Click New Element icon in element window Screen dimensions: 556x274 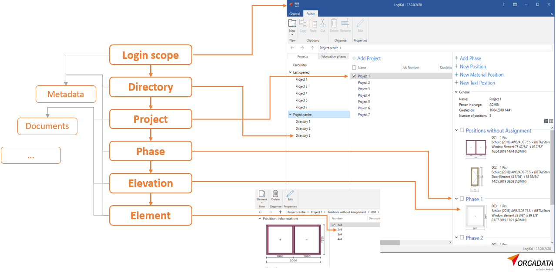(262, 193)
